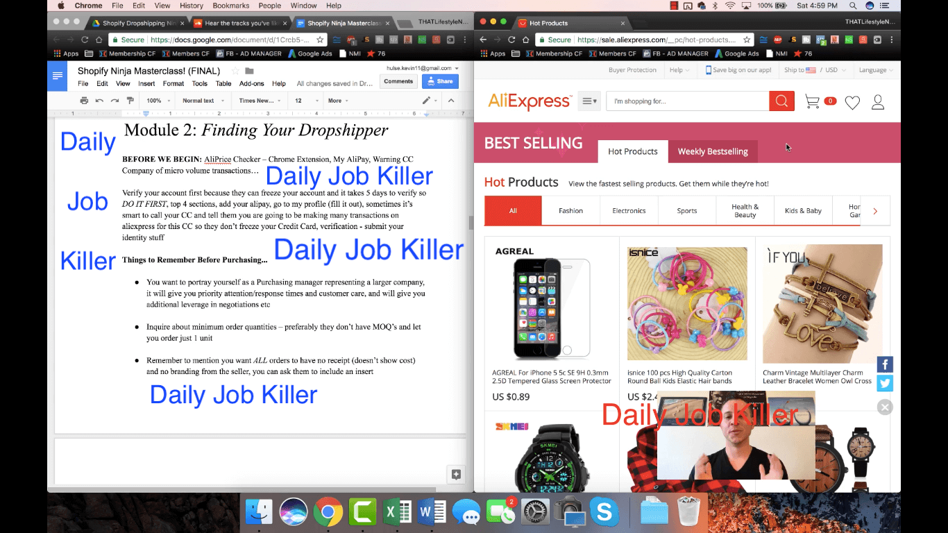This screenshot has width=948, height=533.
Task: Open the editing mode pencil dropdown
Action: (430, 101)
